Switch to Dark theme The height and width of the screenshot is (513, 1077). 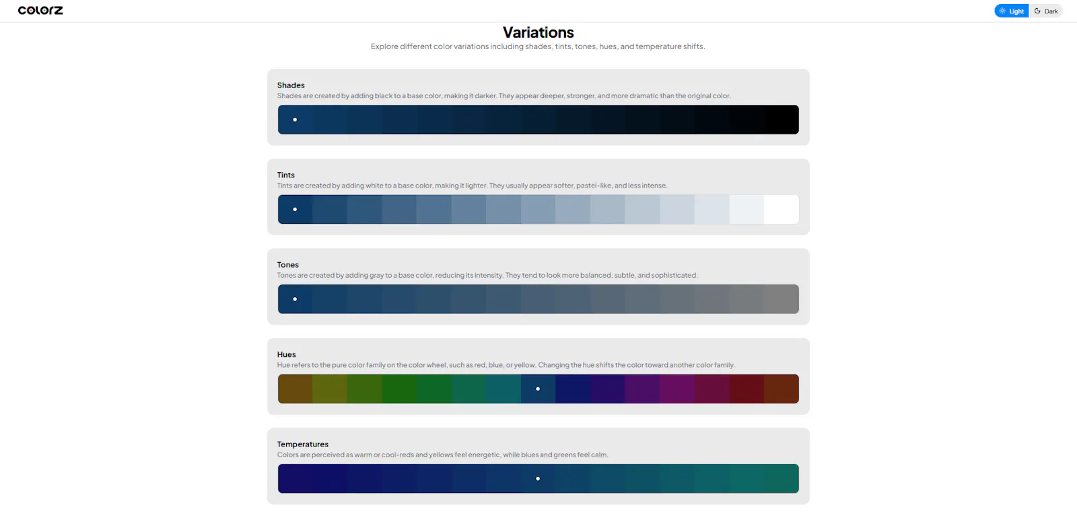(1046, 11)
